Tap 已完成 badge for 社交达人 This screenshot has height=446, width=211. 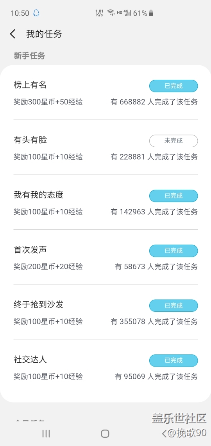173,360
